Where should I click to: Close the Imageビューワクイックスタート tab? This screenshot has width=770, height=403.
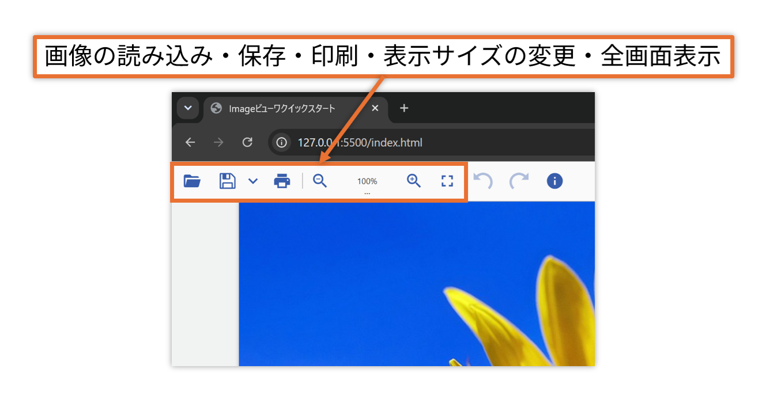click(375, 108)
